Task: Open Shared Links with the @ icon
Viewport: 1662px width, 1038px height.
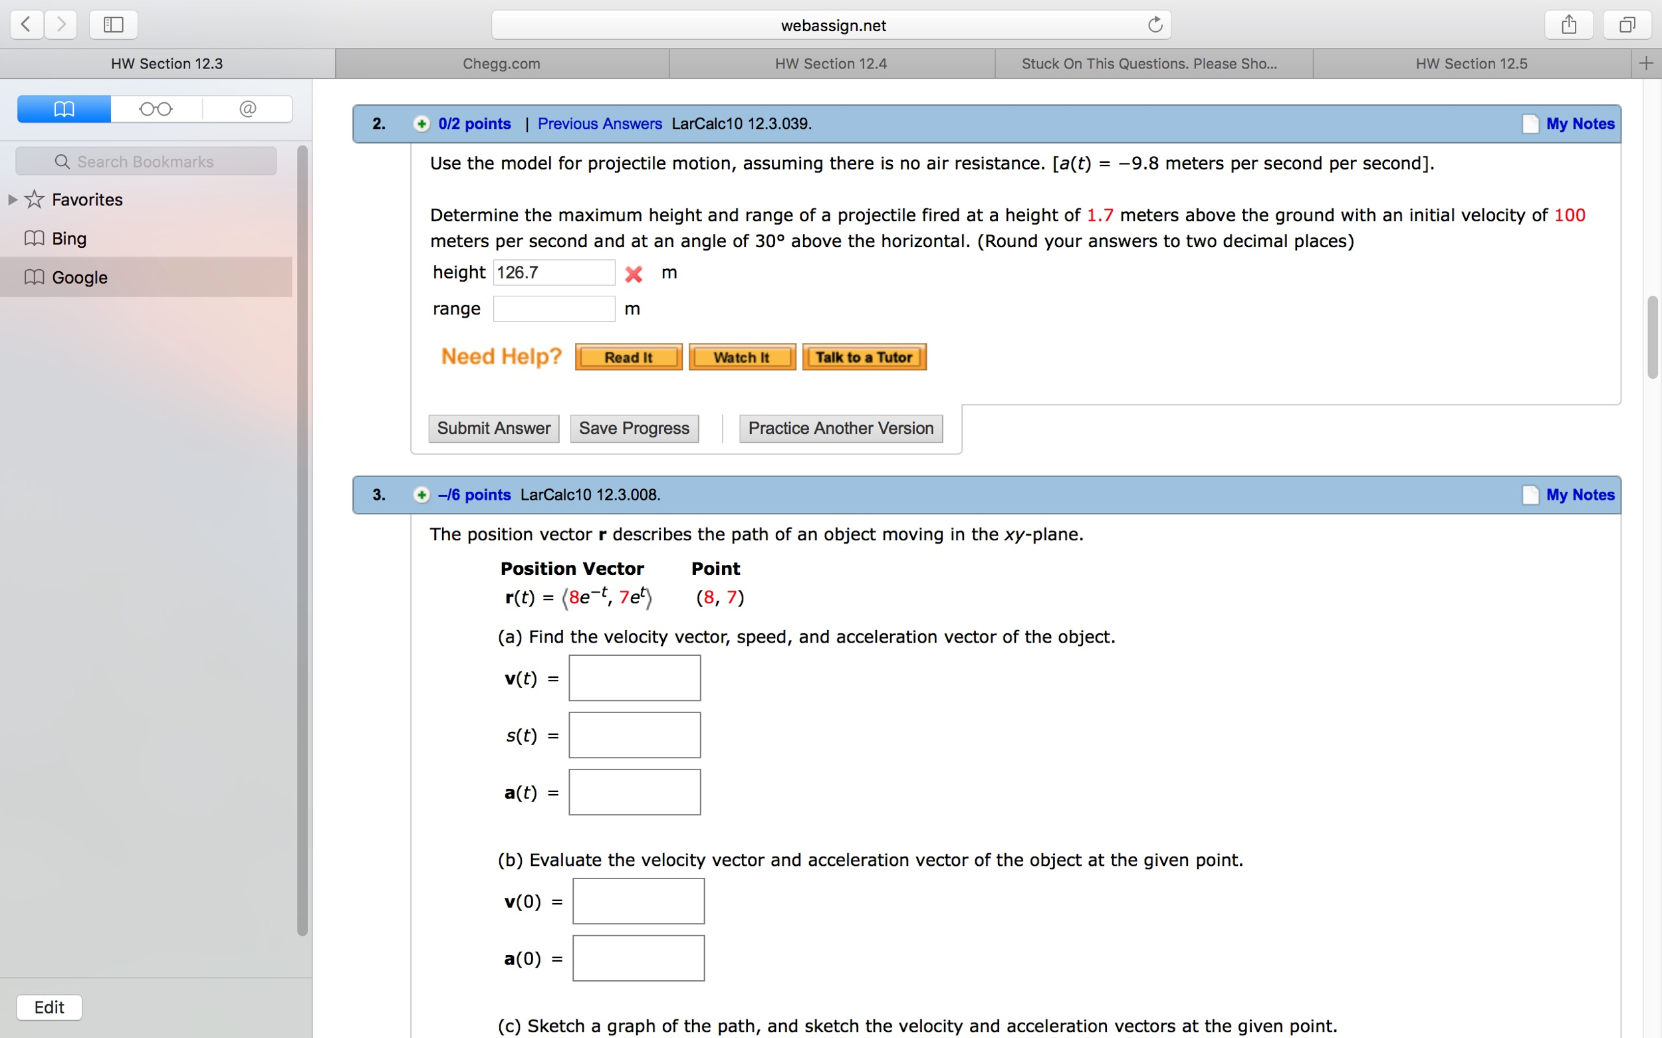Action: [247, 108]
